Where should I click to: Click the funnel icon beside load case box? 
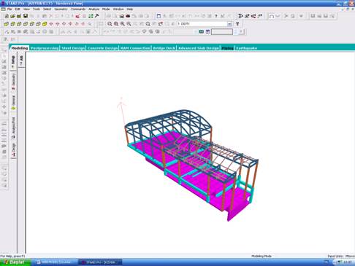click(x=237, y=24)
